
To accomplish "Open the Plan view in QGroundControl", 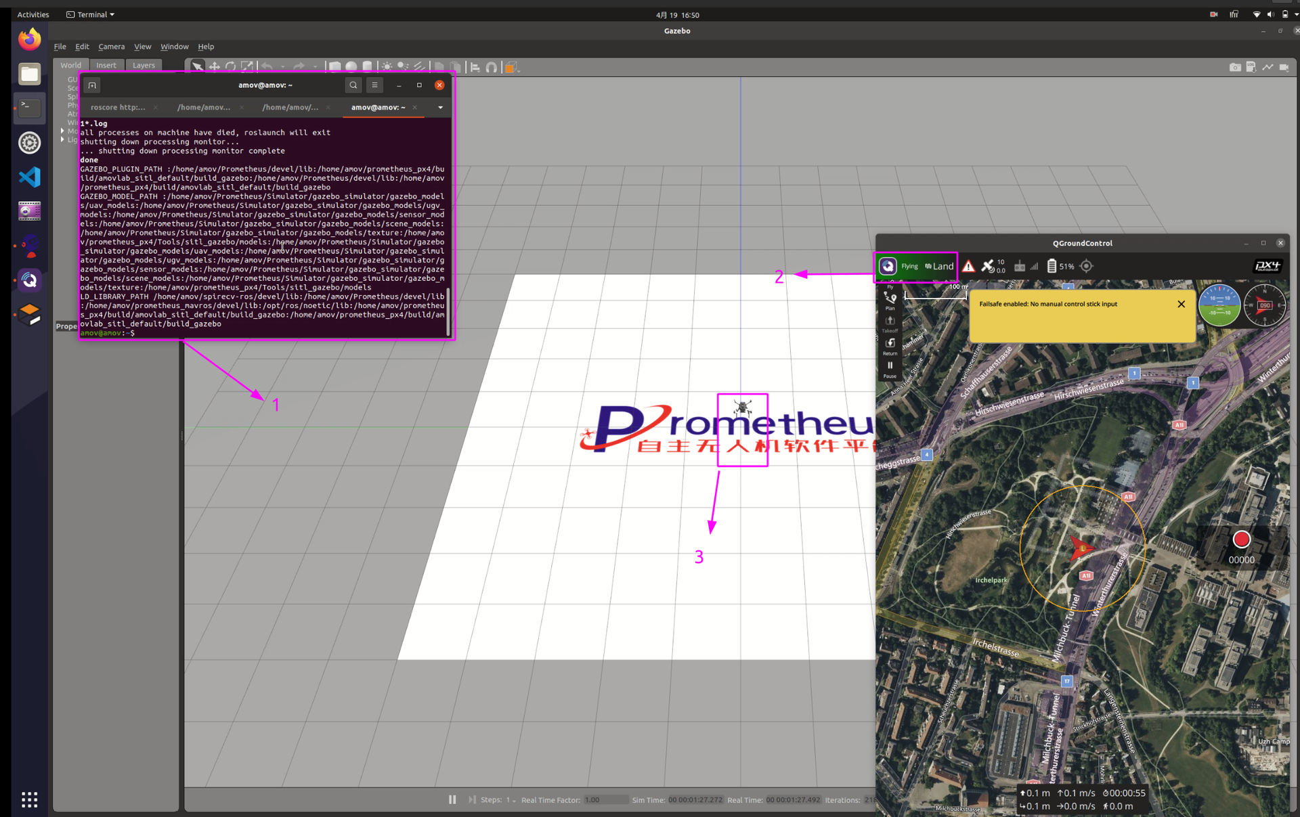I will click(890, 301).
